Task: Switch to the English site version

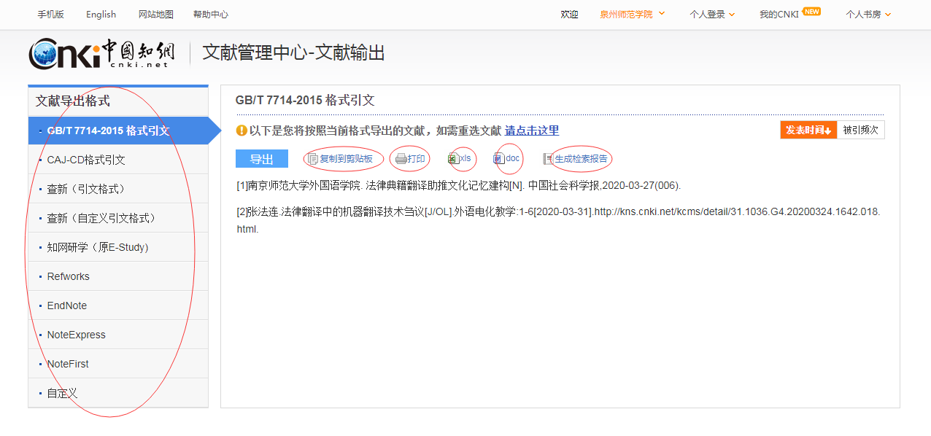Action: pos(101,14)
